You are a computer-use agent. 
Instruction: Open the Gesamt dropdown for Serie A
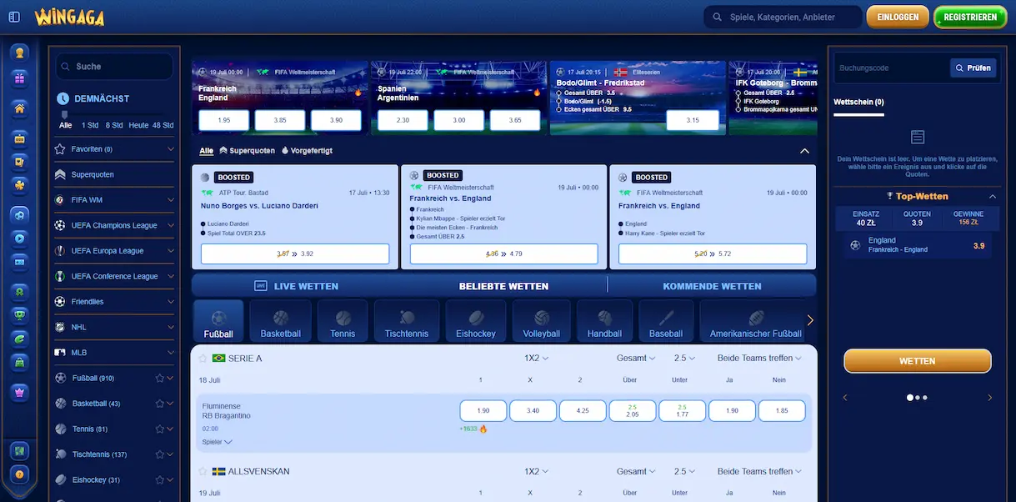pos(638,358)
